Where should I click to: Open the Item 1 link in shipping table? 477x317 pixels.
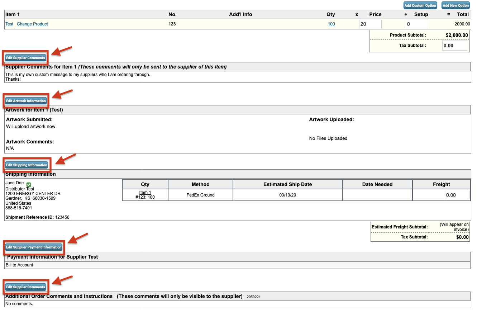(145, 193)
